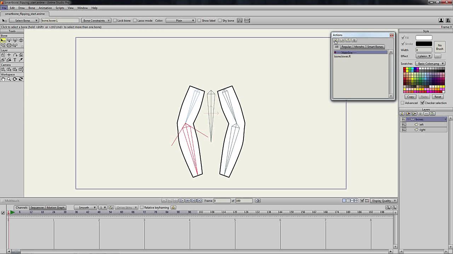Viewport: 453px width, 254px height.
Task: Open the Plain bone color dropdown
Action: pos(180,20)
